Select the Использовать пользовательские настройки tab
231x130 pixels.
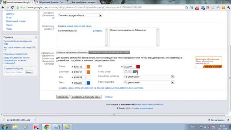point(109,52)
